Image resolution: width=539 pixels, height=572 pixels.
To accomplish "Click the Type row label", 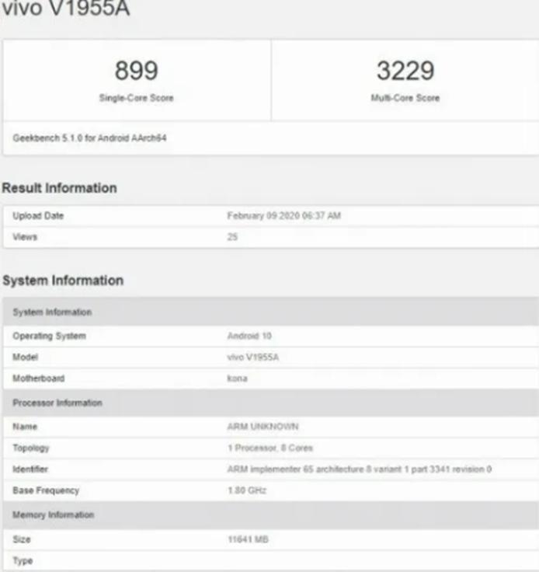I will click(23, 561).
